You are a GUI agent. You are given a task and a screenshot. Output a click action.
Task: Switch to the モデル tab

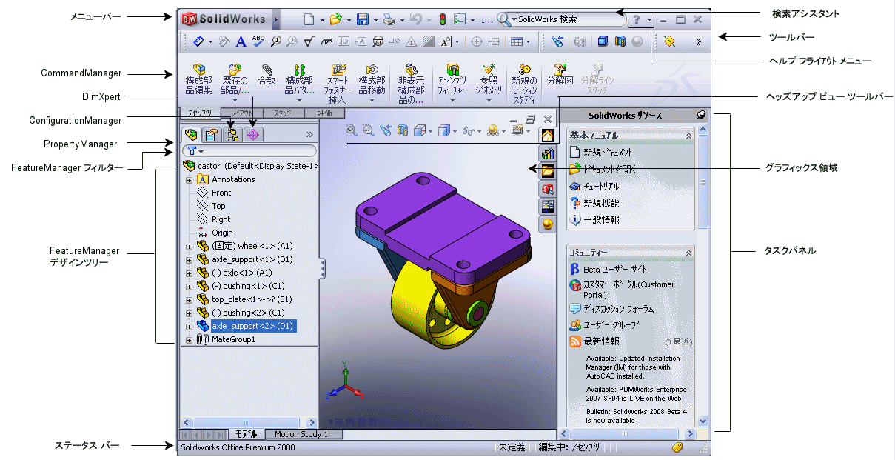pyautogui.click(x=247, y=434)
